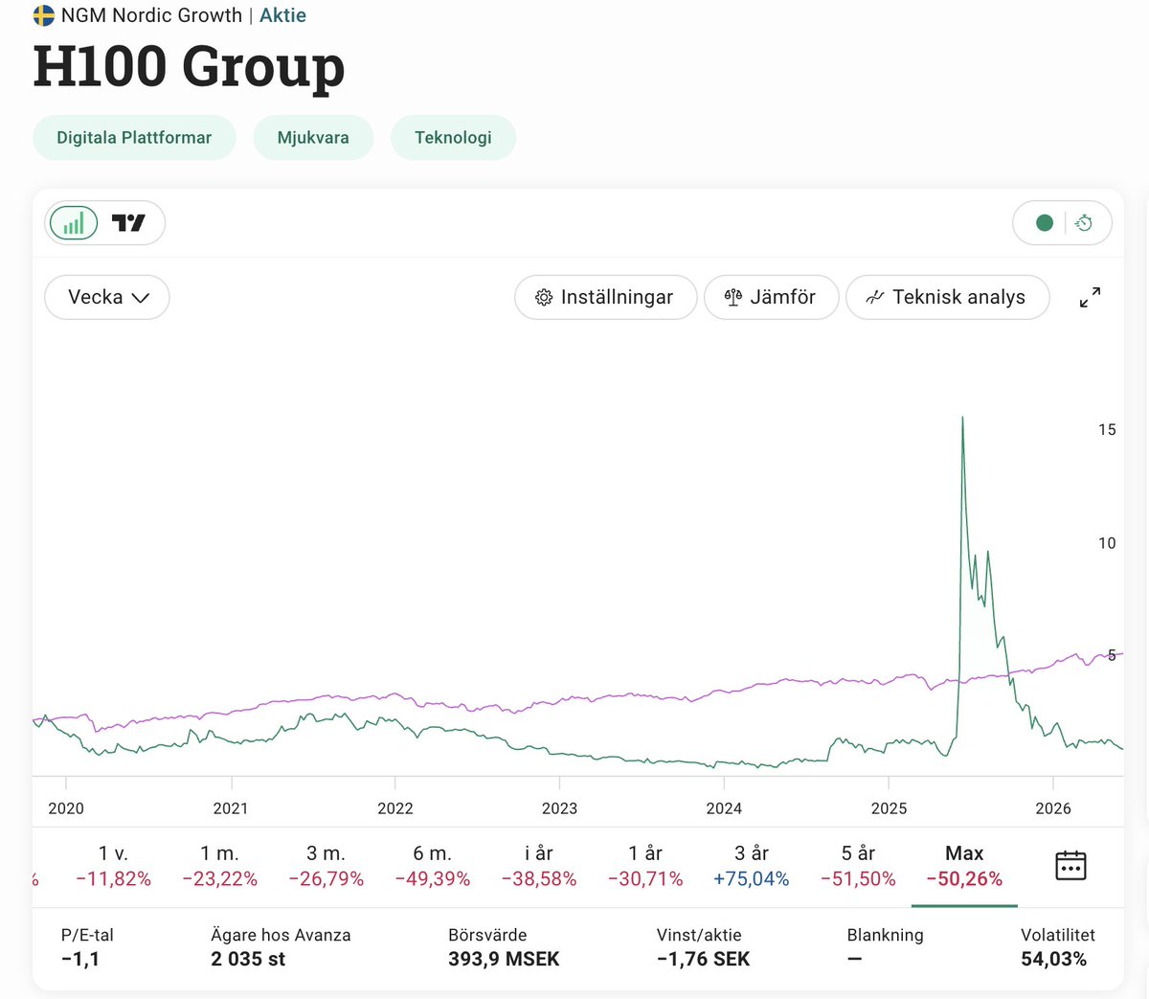
Task: Click the H100 Group heading
Action: [x=189, y=66]
